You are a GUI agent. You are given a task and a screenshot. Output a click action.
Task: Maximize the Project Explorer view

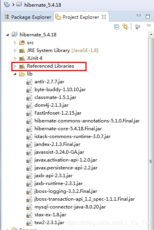pyautogui.click(x=148, y=16)
